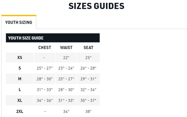Click the Seat column header
187x117 pixels.
[88, 48]
